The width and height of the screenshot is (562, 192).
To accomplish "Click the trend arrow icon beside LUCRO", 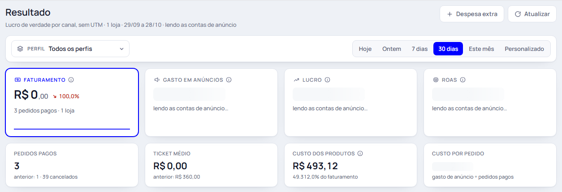I will (296, 80).
